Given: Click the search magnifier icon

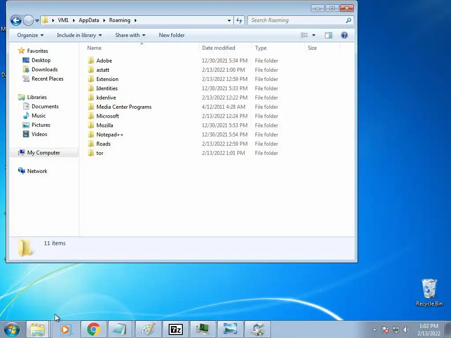Looking at the screenshot, I should pos(348,20).
